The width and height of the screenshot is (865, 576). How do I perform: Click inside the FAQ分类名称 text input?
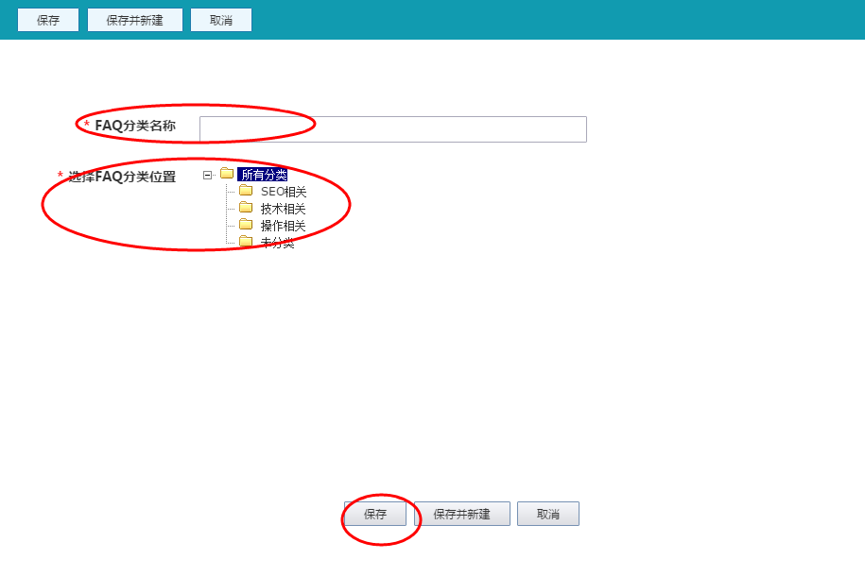pyautogui.click(x=391, y=128)
